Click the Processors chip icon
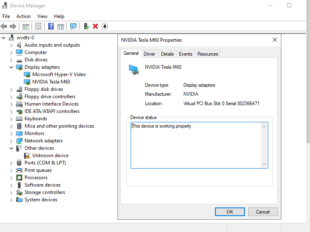 click(x=19, y=178)
